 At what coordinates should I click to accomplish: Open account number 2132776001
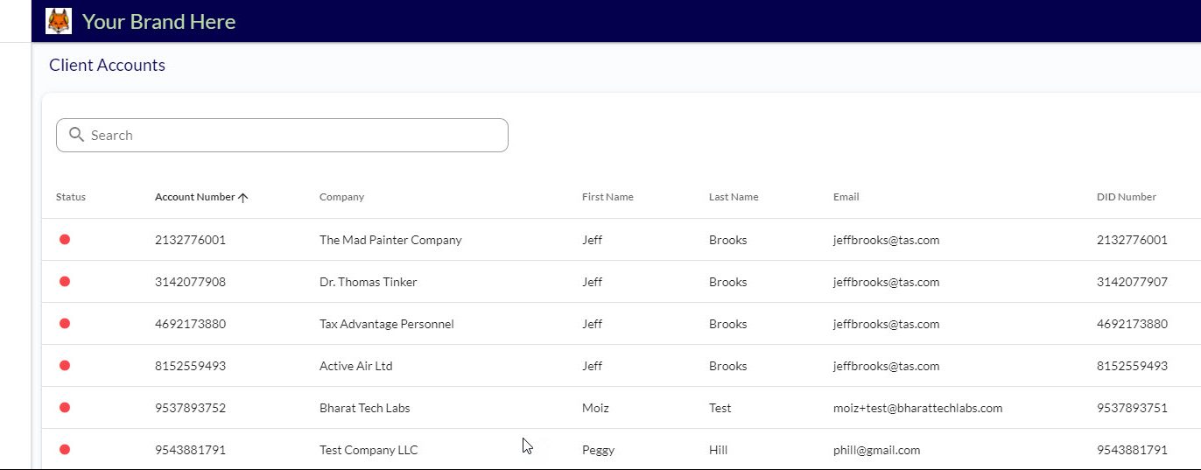(x=190, y=240)
